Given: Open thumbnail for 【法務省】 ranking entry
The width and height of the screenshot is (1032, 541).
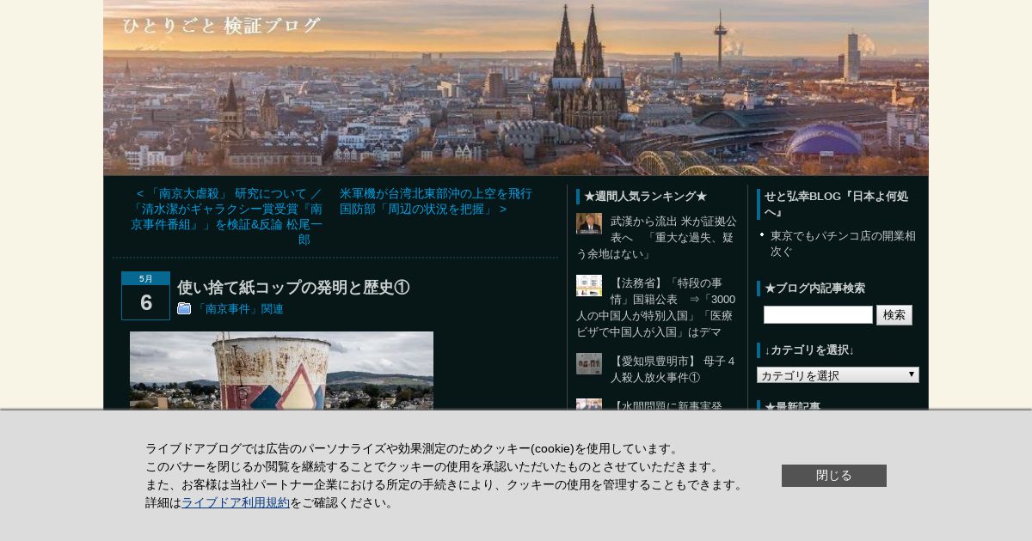Looking at the screenshot, I should coord(589,285).
